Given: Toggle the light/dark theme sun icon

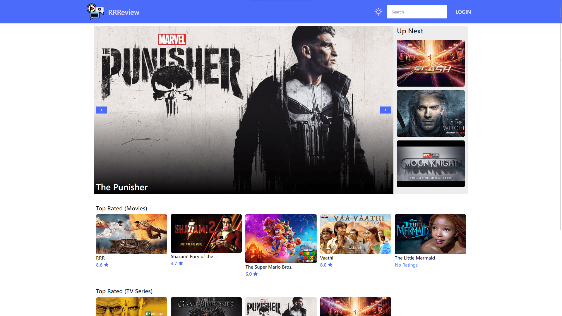Looking at the screenshot, I should (378, 12).
